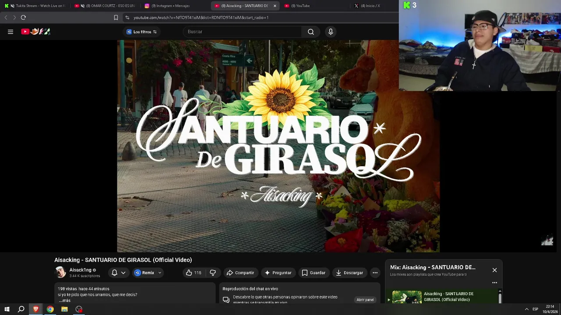Click the browser address bar URL
Screen dimensions: 561x315
point(201,17)
